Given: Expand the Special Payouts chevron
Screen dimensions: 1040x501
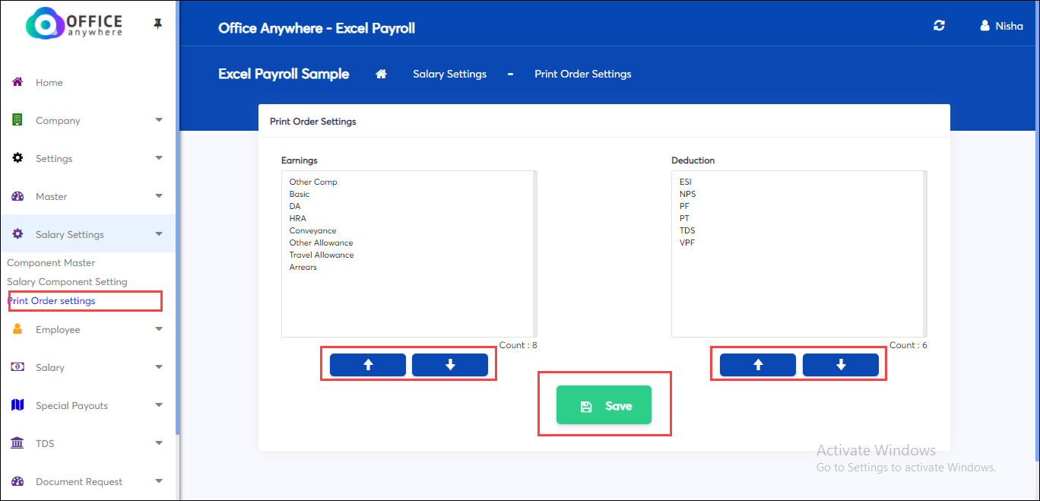Looking at the screenshot, I should (x=159, y=405).
